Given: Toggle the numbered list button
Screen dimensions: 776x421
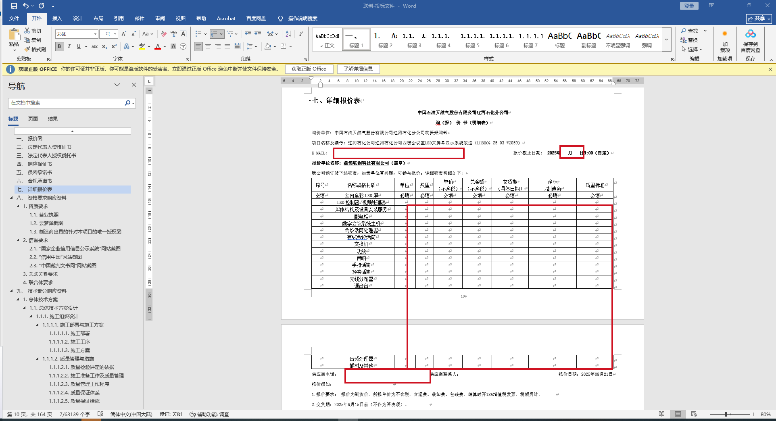Looking at the screenshot, I should point(214,34).
